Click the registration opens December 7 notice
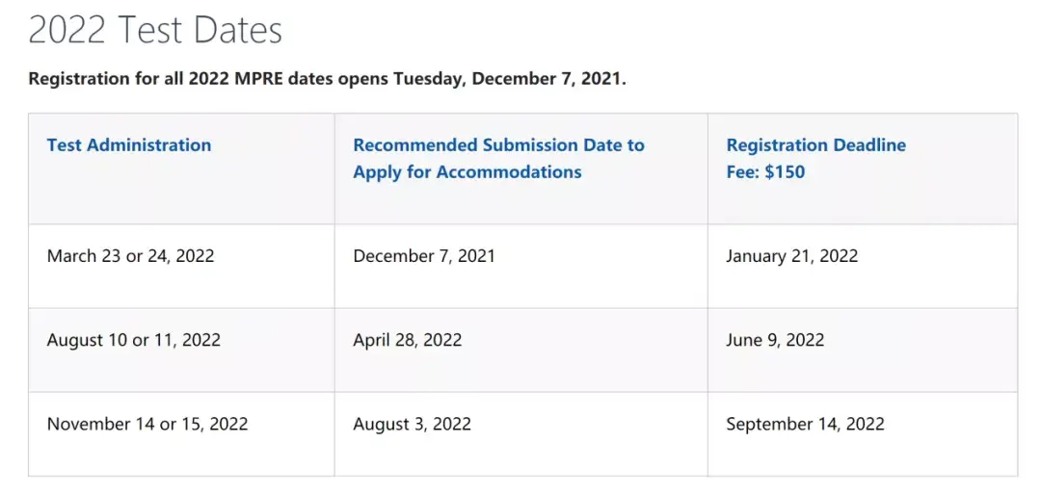 (327, 78)
